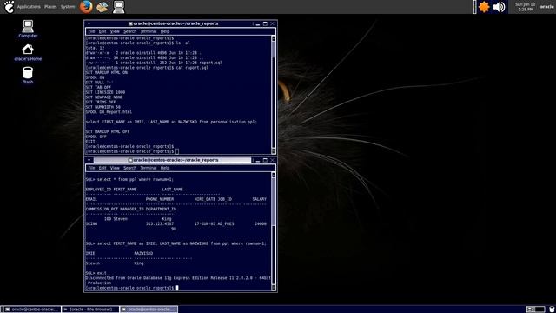Click the 'SET LINESIZE 1000' line
Image resolution: width=556 pixels, height=313 pixels.
pyautogui.click(x=105, y=92)
